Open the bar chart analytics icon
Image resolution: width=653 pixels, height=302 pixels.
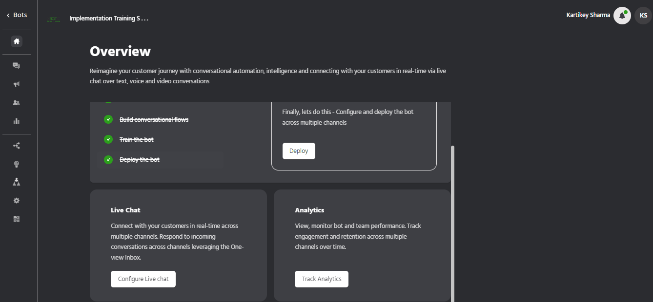pos(17,121)
